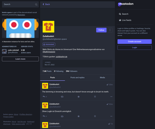
Task: Click the Zufallsshirt profile avatar
Action: tap(48, 27)
